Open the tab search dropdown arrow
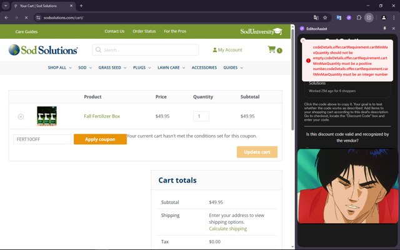This screenshot has height=250, width=400. coord(6,6)
